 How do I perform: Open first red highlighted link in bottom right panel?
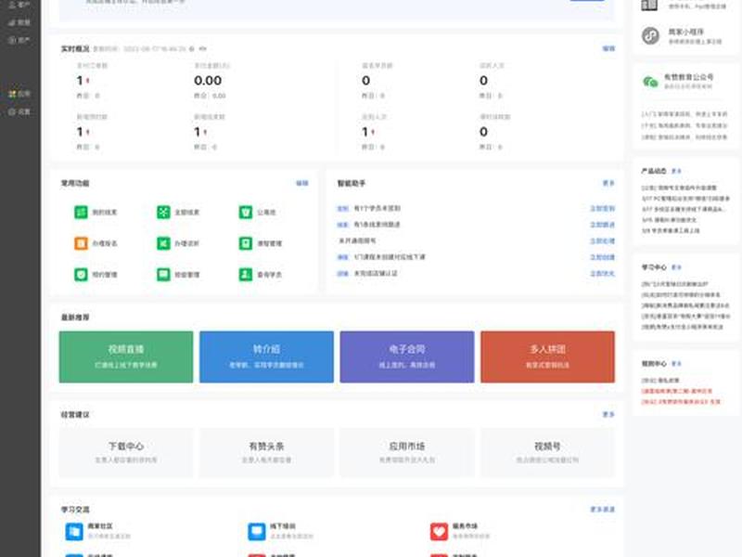click(x=677, y=391)
